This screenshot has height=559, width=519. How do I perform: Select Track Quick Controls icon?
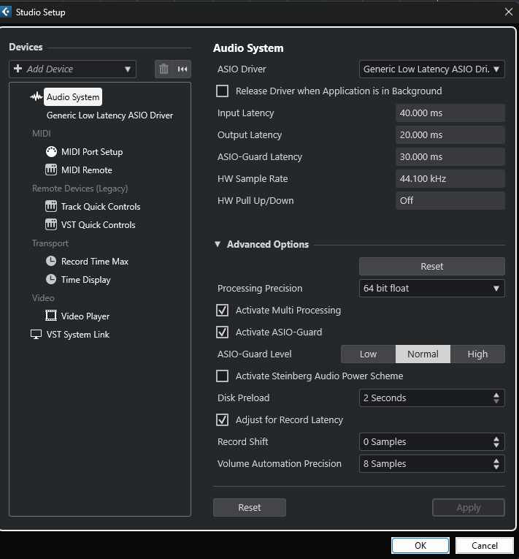tap(51, 207)
